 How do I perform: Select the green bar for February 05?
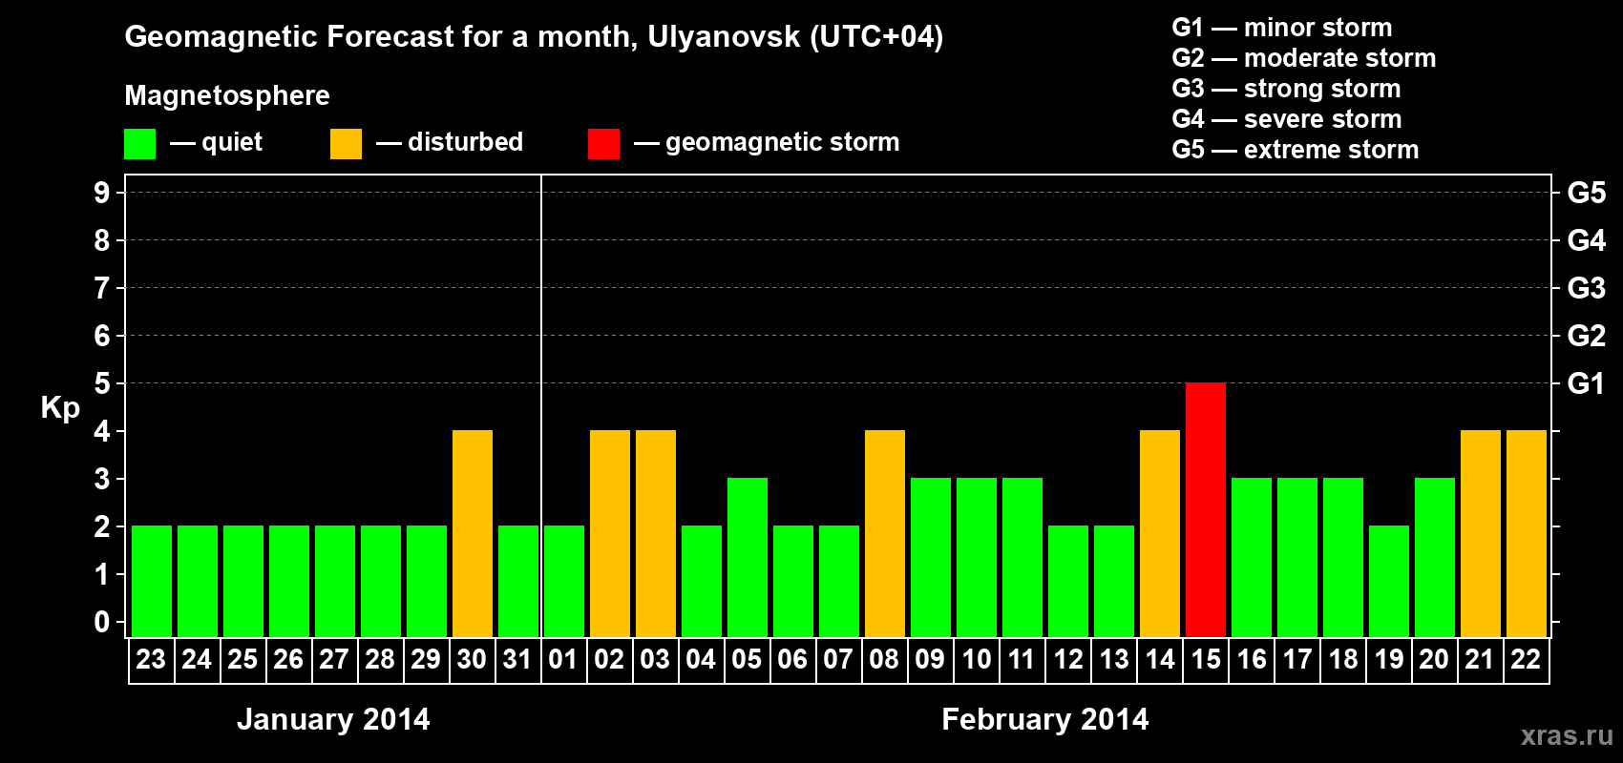748,558
